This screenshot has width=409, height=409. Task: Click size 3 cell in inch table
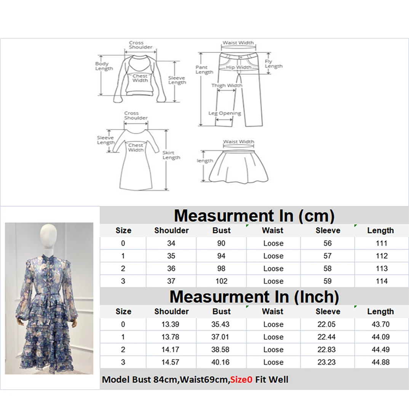click(x=123, y=362)
